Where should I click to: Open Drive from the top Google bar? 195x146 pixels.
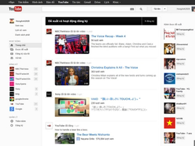97,2
